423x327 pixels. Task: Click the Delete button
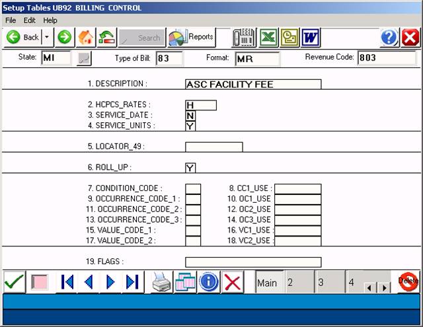pos(408,281)
